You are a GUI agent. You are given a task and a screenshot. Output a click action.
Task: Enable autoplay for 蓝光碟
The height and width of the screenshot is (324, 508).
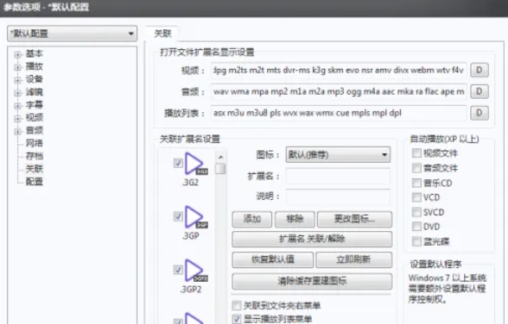(x=416, y=241)
